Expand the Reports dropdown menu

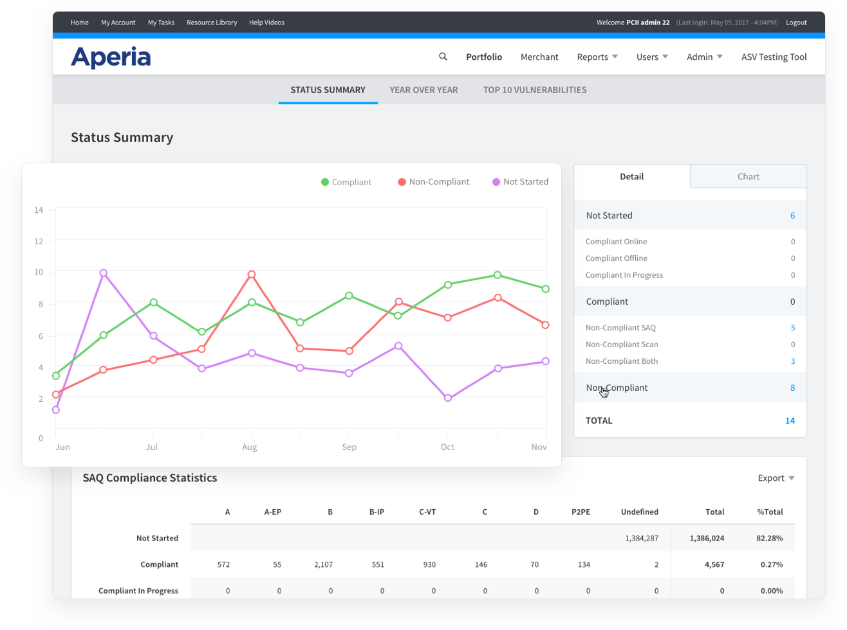pos(597,57)
